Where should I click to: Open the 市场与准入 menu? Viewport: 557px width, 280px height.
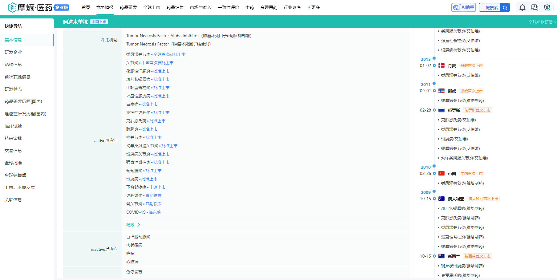coord(201,7)
